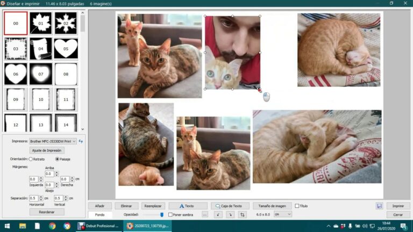Save layout with the floppy disk icon
This screenshot has width=413, height=232.
(x=379, y=206)
